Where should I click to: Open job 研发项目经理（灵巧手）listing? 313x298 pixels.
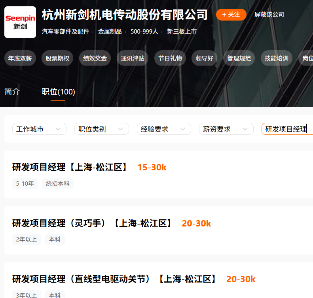click(92, 223)
